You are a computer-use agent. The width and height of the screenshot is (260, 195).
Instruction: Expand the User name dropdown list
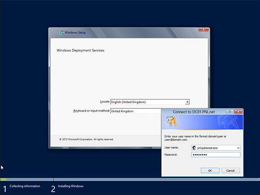point(238,148)
